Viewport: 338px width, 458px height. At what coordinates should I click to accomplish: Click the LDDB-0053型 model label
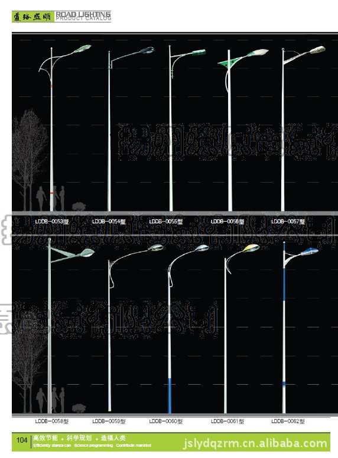[52, 222]
